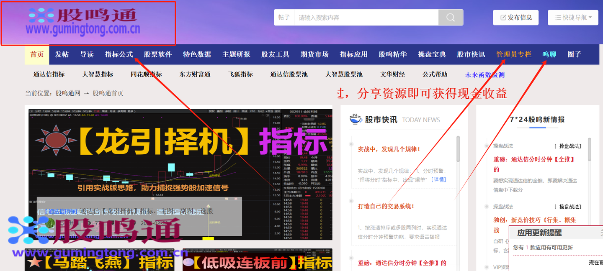Viewport: 603px width, 271px height.
Task: Click the 通达信股票池 link
Action: coord(289,74)
